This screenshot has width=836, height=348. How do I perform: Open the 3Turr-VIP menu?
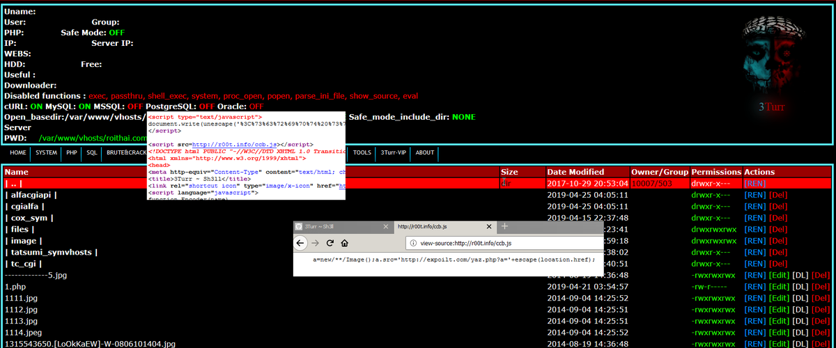coord(394,152)
